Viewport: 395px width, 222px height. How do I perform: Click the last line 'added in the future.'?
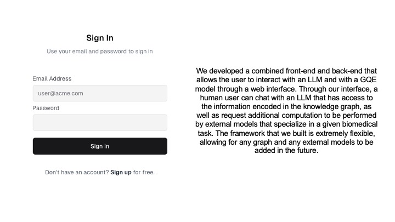click(286, 151)
